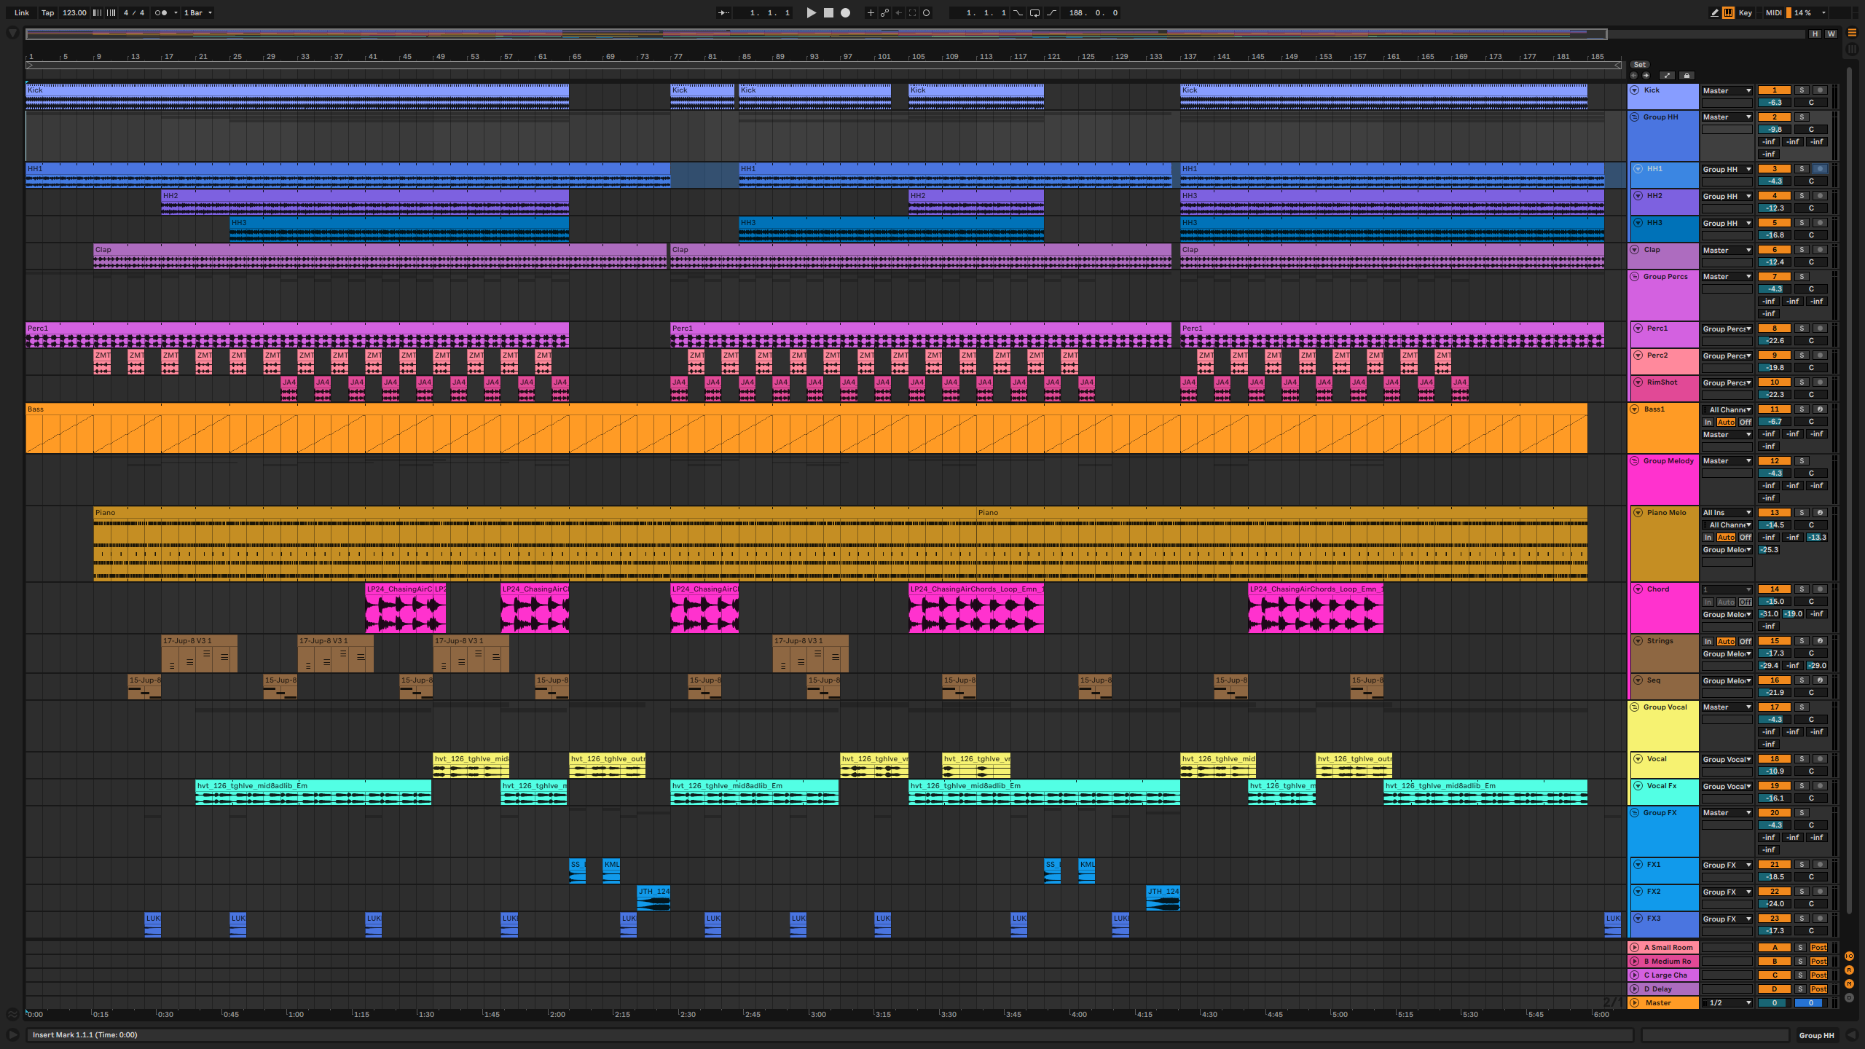
Task: Select the Bass clip in arrangement
Action: pyautogui.click(x=806, y=428)
